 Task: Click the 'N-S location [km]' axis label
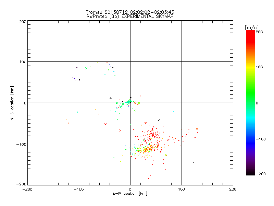(x=12, y=103)
